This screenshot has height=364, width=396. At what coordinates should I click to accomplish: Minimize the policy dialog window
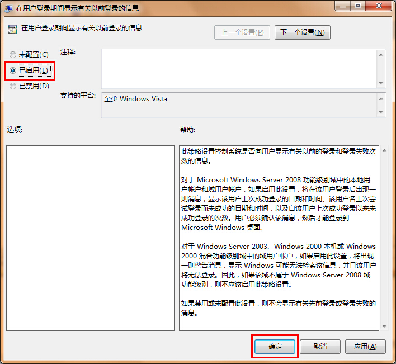pyautogui.click(x=343, y=6)
